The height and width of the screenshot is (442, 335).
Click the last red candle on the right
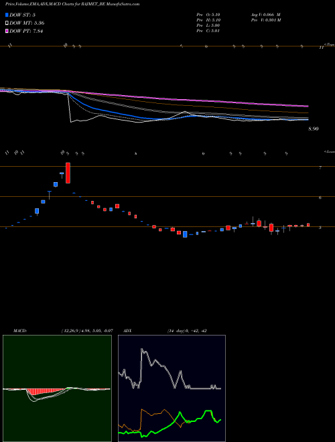pos(308,224)
